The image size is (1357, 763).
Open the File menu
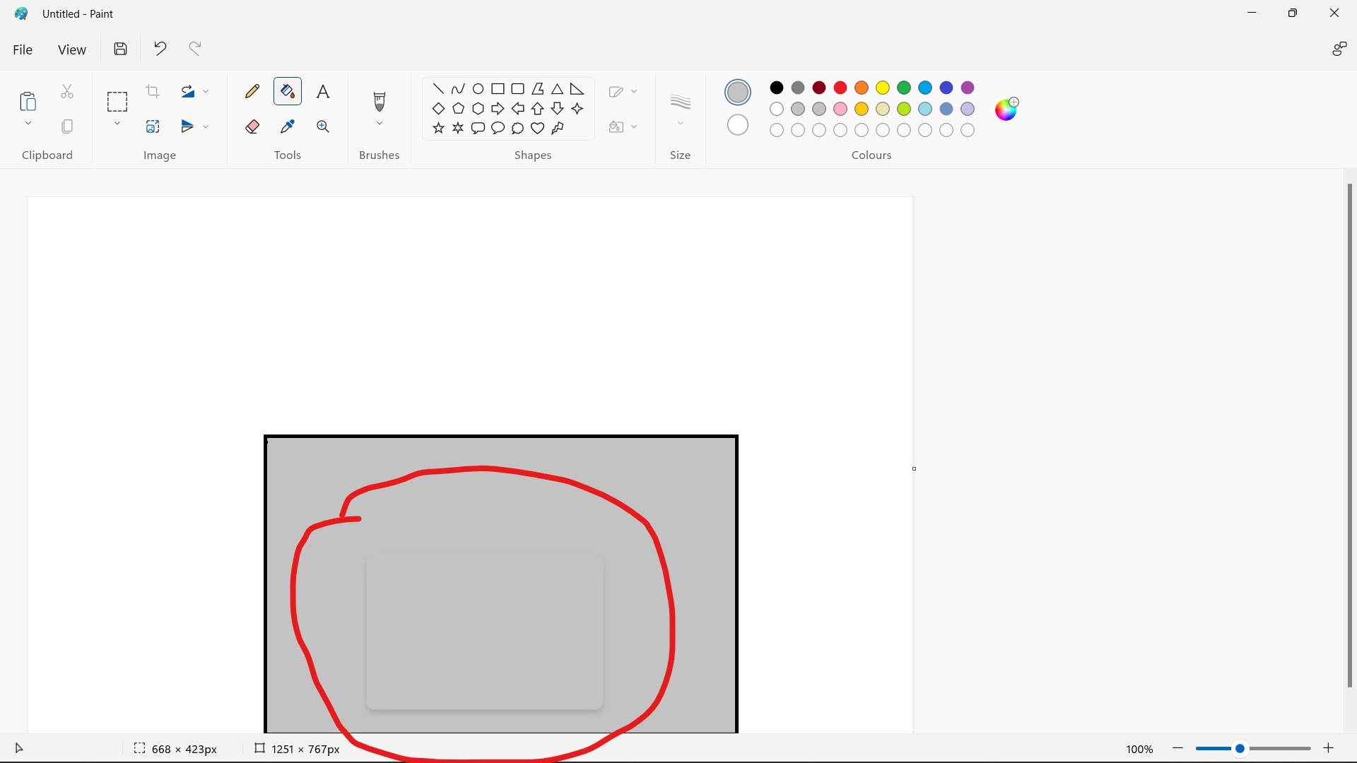(x=23, y=49)
